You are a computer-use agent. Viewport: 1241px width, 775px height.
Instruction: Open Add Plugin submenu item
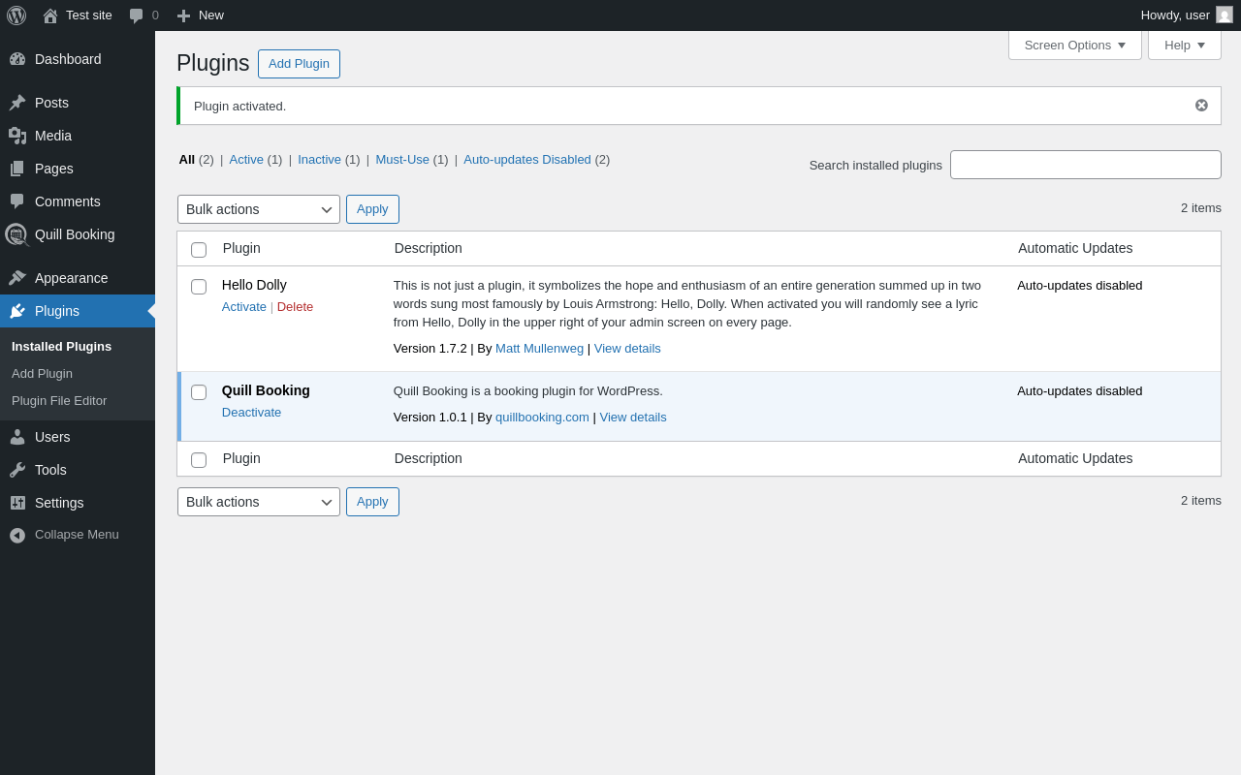(42, 374)
